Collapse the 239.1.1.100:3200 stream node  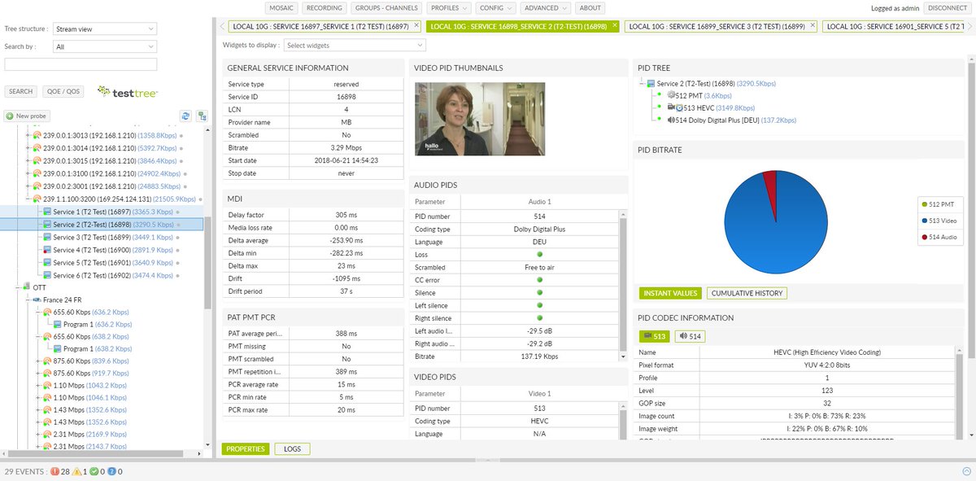pos(27,199)
